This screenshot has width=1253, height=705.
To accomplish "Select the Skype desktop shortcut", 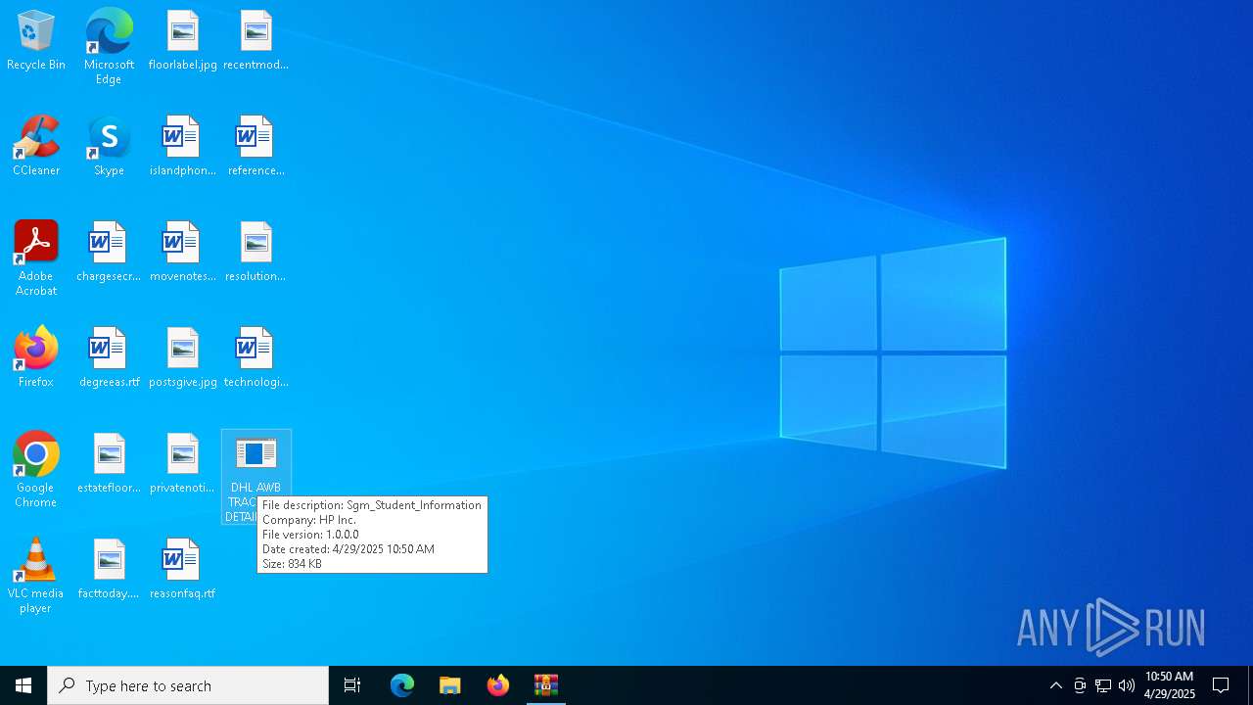I will tap(109, 147).
